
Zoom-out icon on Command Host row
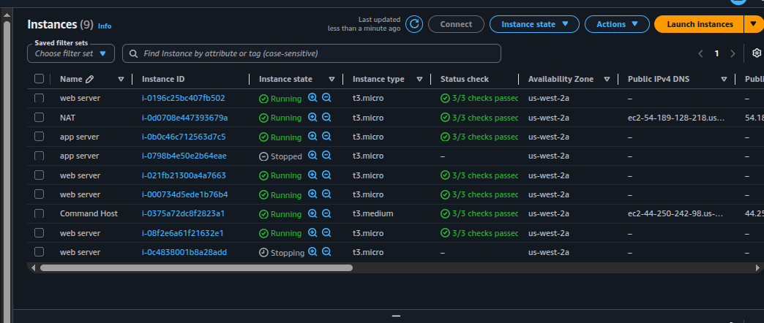[326, 213]
